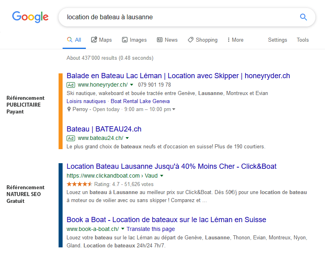Follow the Boat Rental Lake Geneva sitelink
Screen dimensions: 325x259
pos(140,101)
